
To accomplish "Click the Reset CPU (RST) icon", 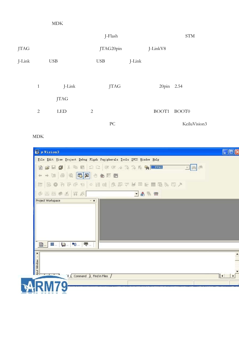I will [x=40, y=185].
